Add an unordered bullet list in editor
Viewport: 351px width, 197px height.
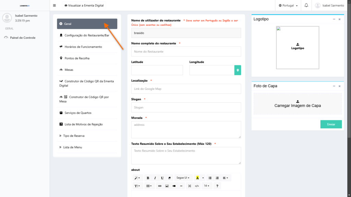click(x=210, y=178)
